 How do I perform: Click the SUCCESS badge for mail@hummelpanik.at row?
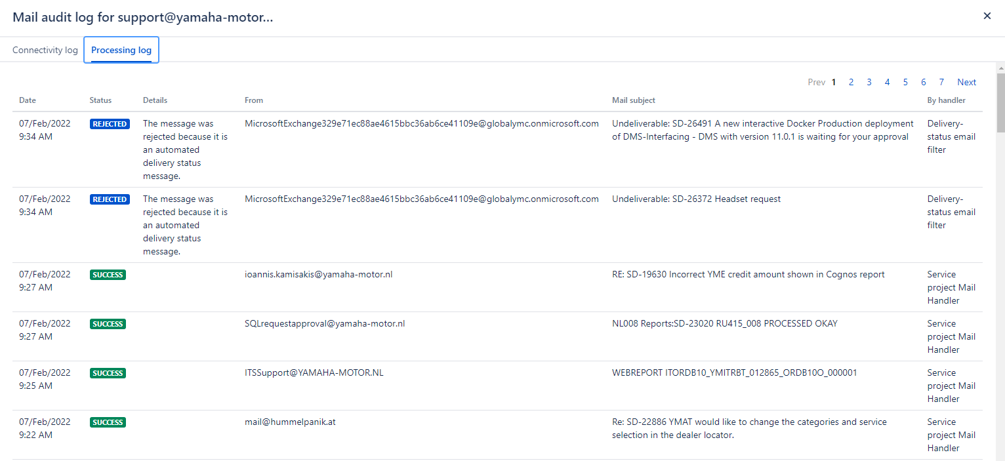click(108, 422)
